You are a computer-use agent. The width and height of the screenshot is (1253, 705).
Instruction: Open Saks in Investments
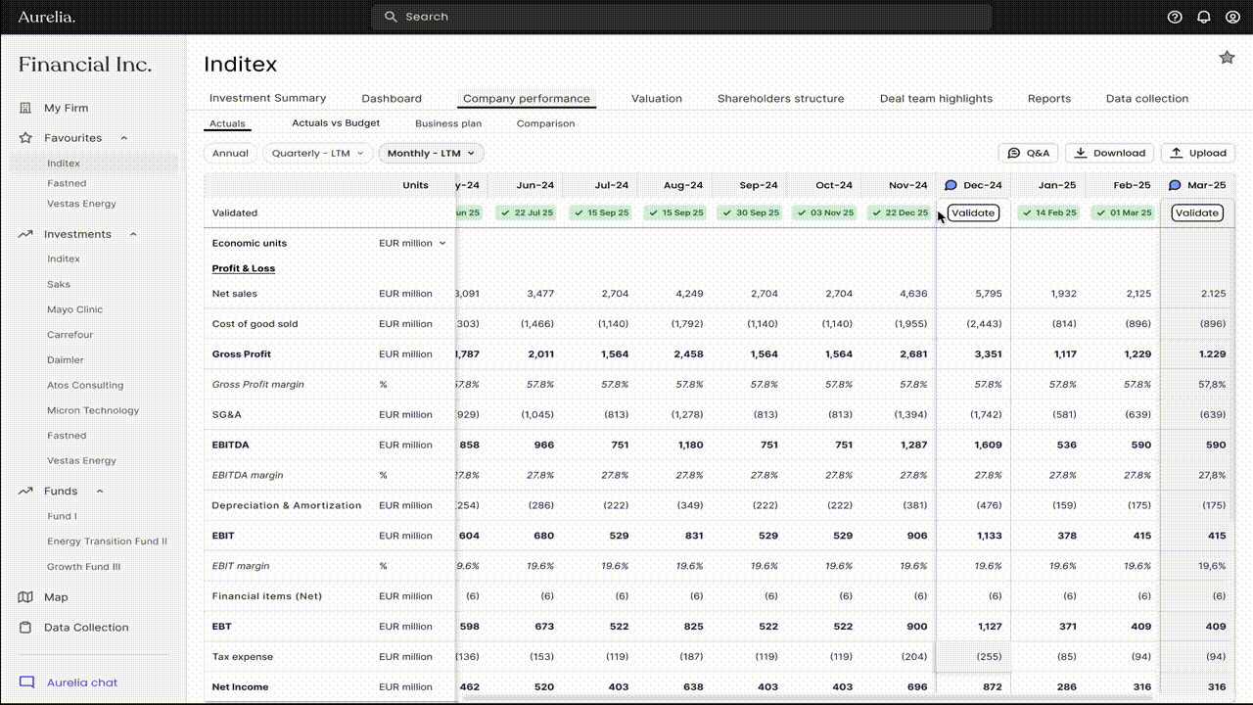coord(59,284)
